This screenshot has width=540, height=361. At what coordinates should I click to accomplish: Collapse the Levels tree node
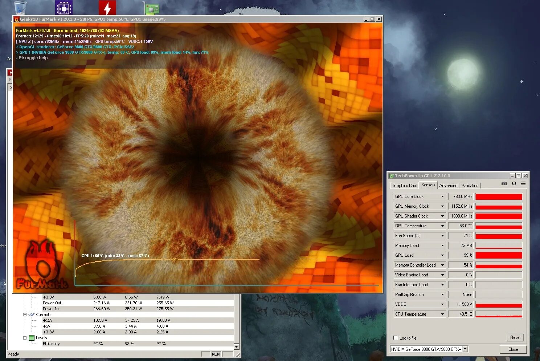tap(25, 338)
